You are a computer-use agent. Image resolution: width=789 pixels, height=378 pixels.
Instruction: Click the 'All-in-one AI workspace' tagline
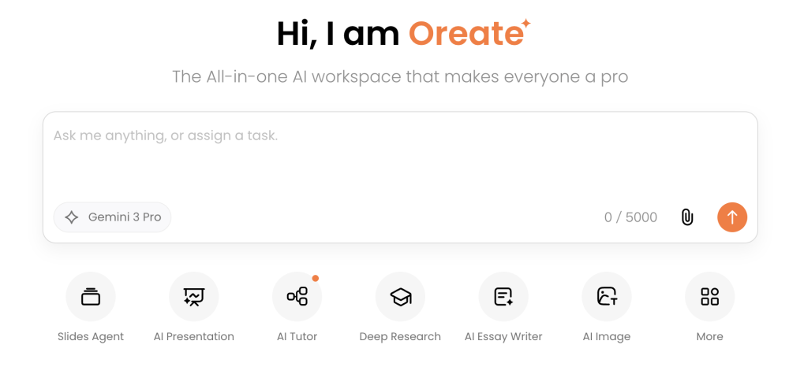pyautogui.click(x=400, y=77)
